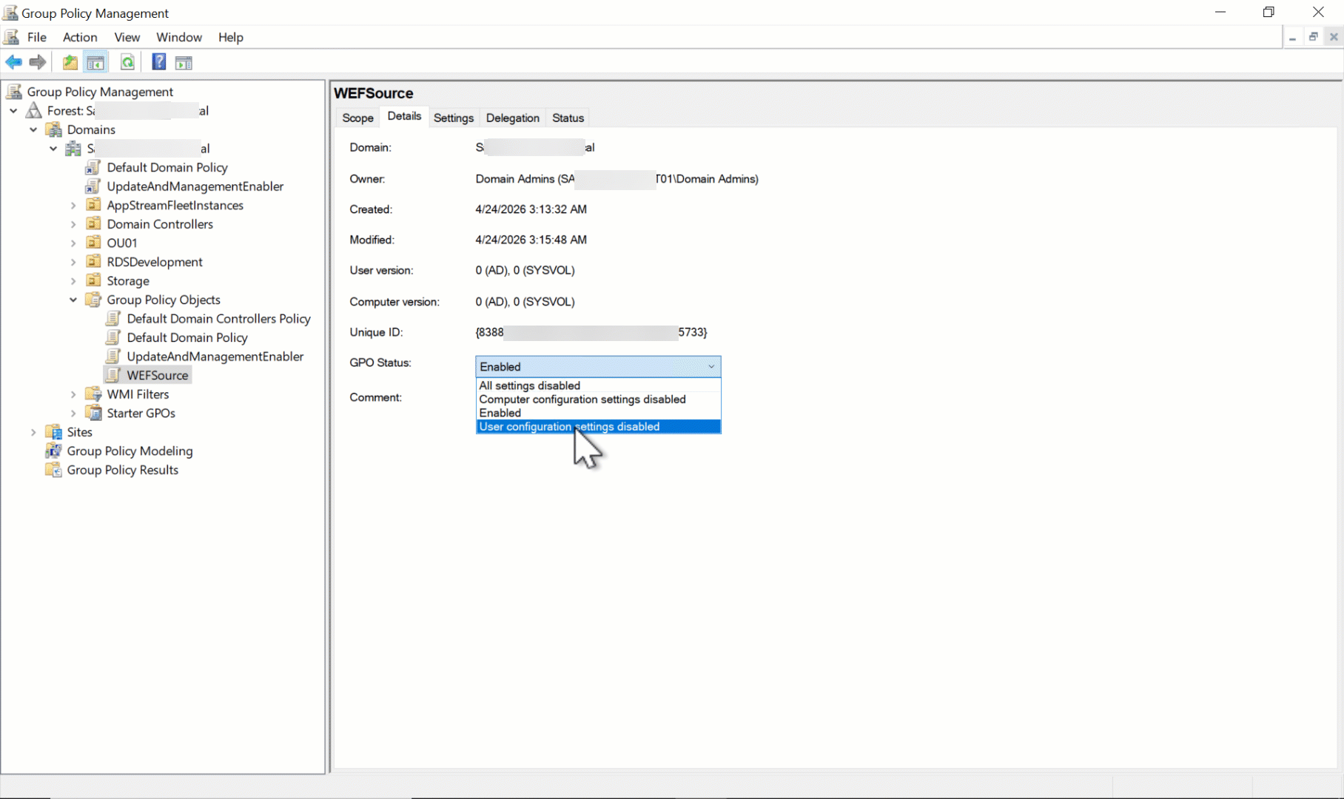Open the GPO Status dropdown arrow

[711, 366]
